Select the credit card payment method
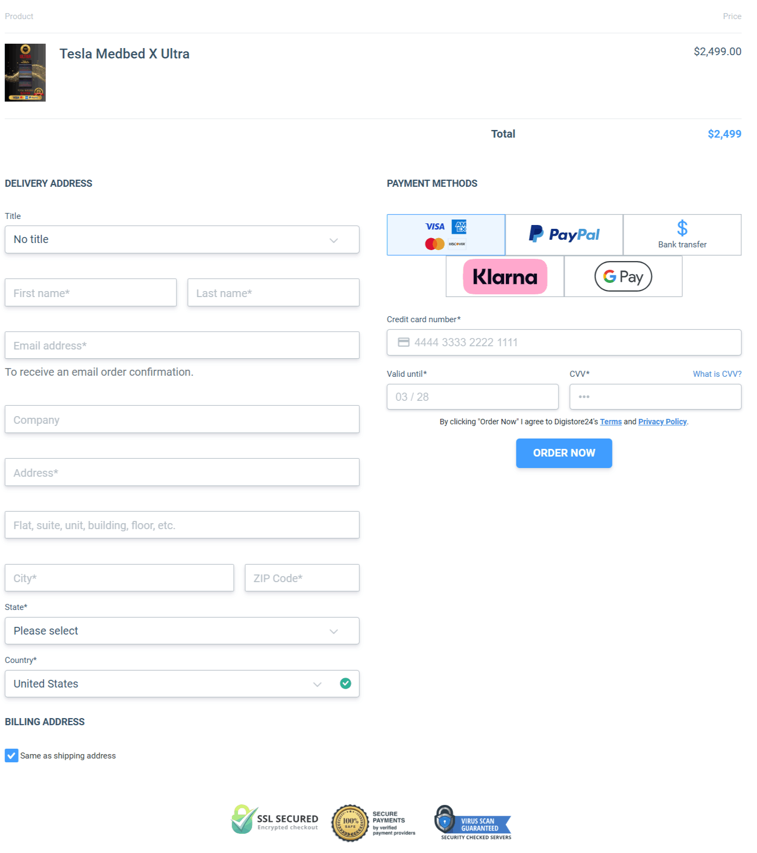 [x=445, y=234]
